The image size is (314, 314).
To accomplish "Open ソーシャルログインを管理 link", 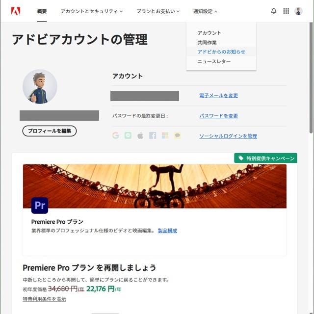I will click(228, 136).
